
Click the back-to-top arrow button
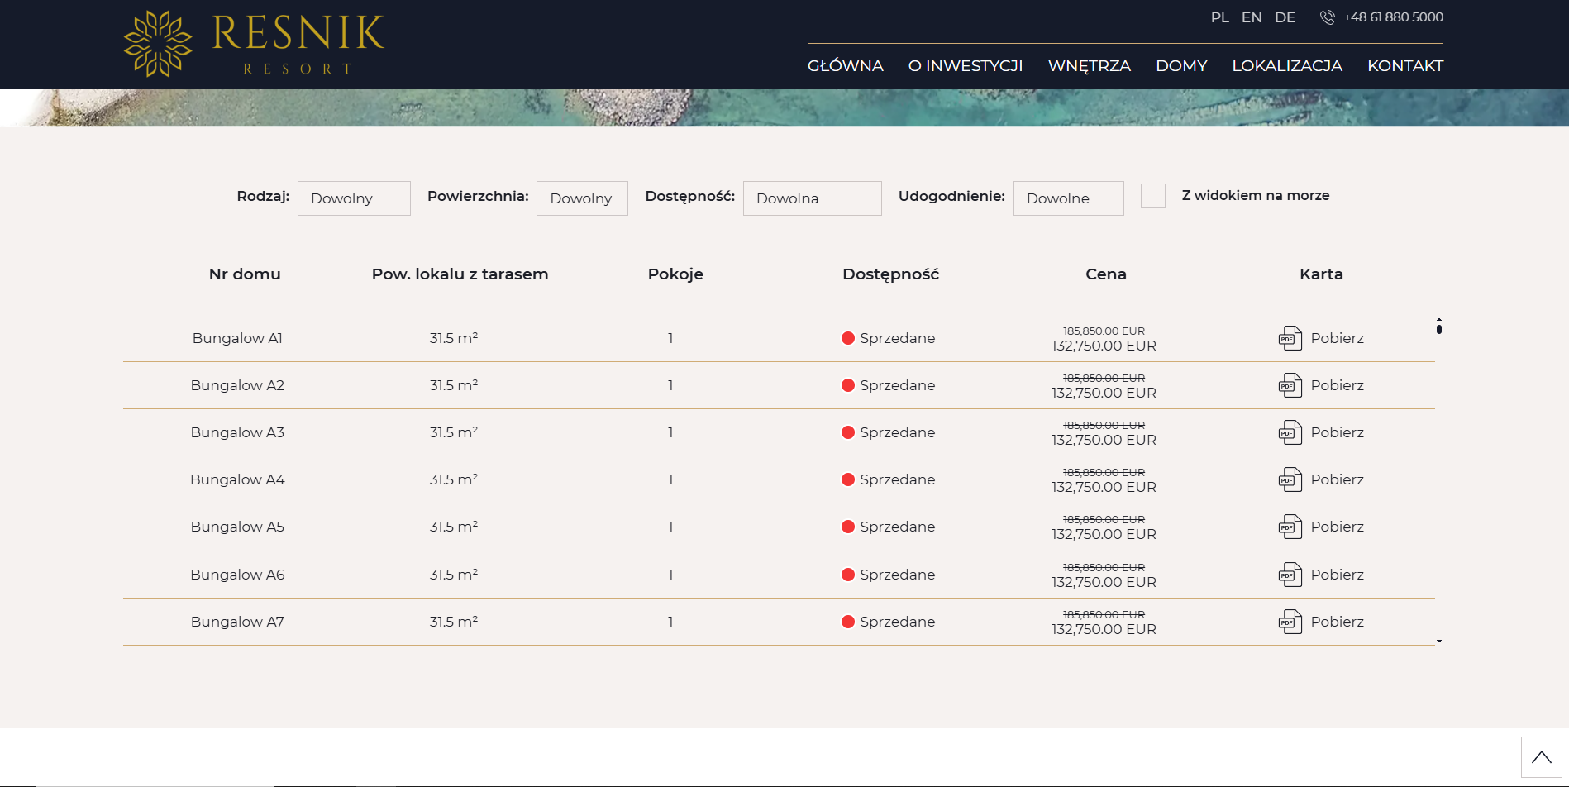coord(1541,757)
